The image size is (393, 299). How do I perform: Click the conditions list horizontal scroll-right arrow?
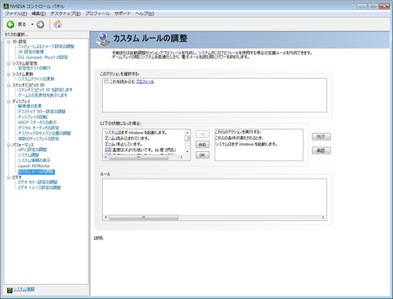[x=182, y=157]
